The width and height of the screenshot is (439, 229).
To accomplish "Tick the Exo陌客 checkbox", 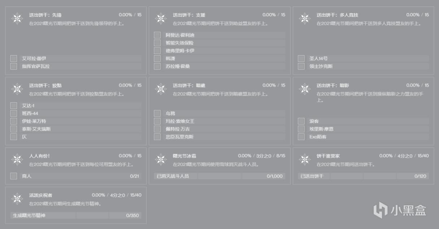I will [x=301, y=137].
